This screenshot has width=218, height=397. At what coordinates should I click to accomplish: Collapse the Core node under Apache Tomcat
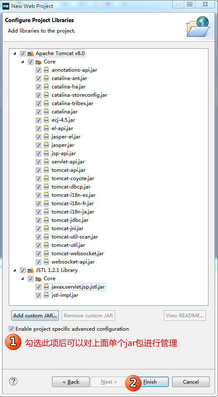[x=23, y=62]
